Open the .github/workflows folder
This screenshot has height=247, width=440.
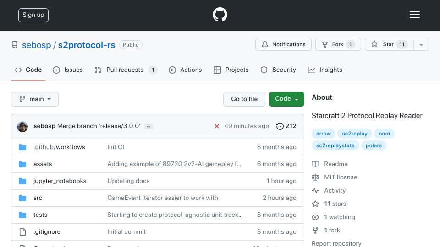[59, 147]
